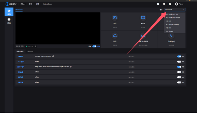Open RTSP row settings gear
Viewport: 197px width, 113px height.
point(183,62)
